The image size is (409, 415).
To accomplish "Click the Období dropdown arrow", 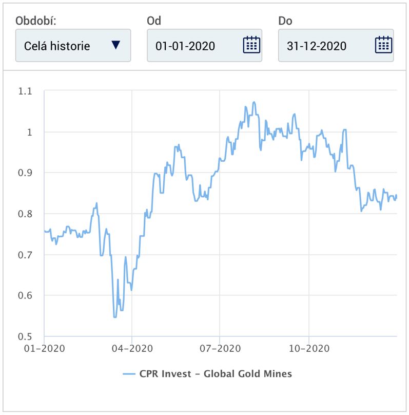I will [x=115, y=45].
